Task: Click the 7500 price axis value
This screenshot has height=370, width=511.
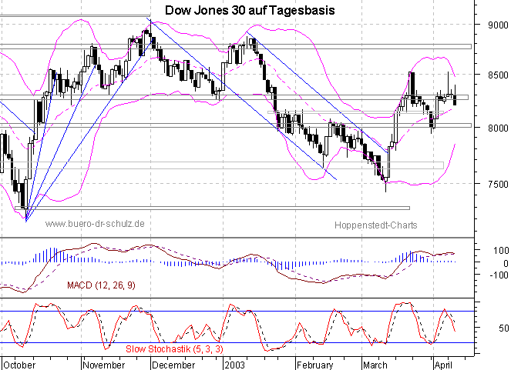Action: coord(499,185)
